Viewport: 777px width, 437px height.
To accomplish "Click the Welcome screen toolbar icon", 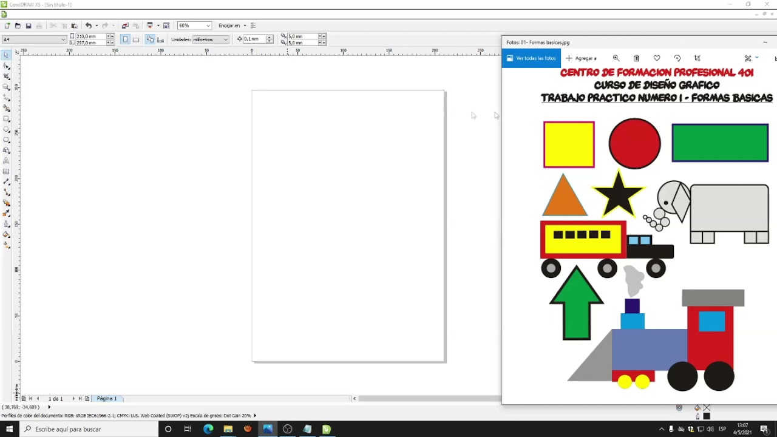I will (x=166, y=25).
